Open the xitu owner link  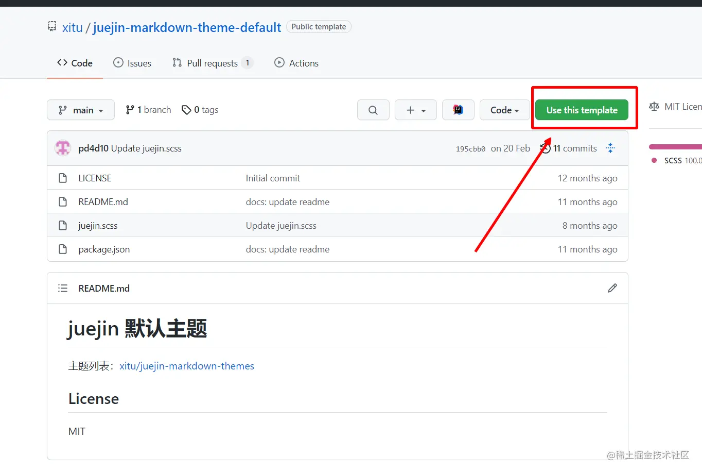[73, 27]
